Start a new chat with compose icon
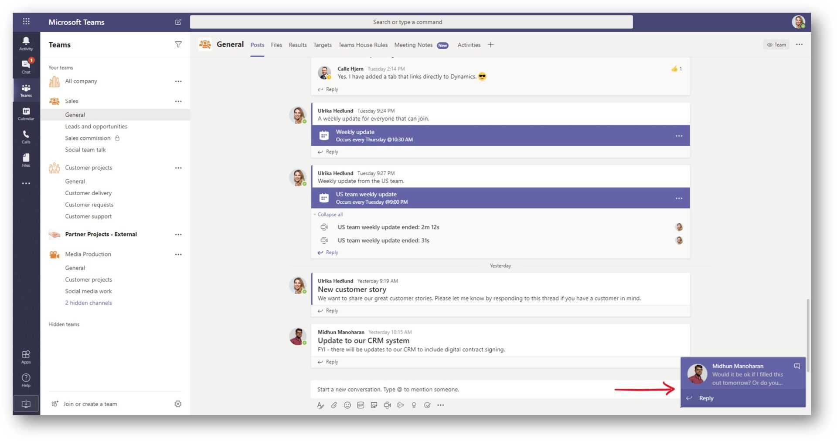 tap(178, 22)
